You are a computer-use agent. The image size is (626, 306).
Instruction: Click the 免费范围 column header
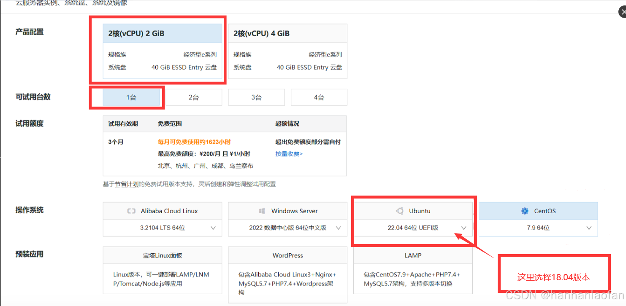point(170,124)
